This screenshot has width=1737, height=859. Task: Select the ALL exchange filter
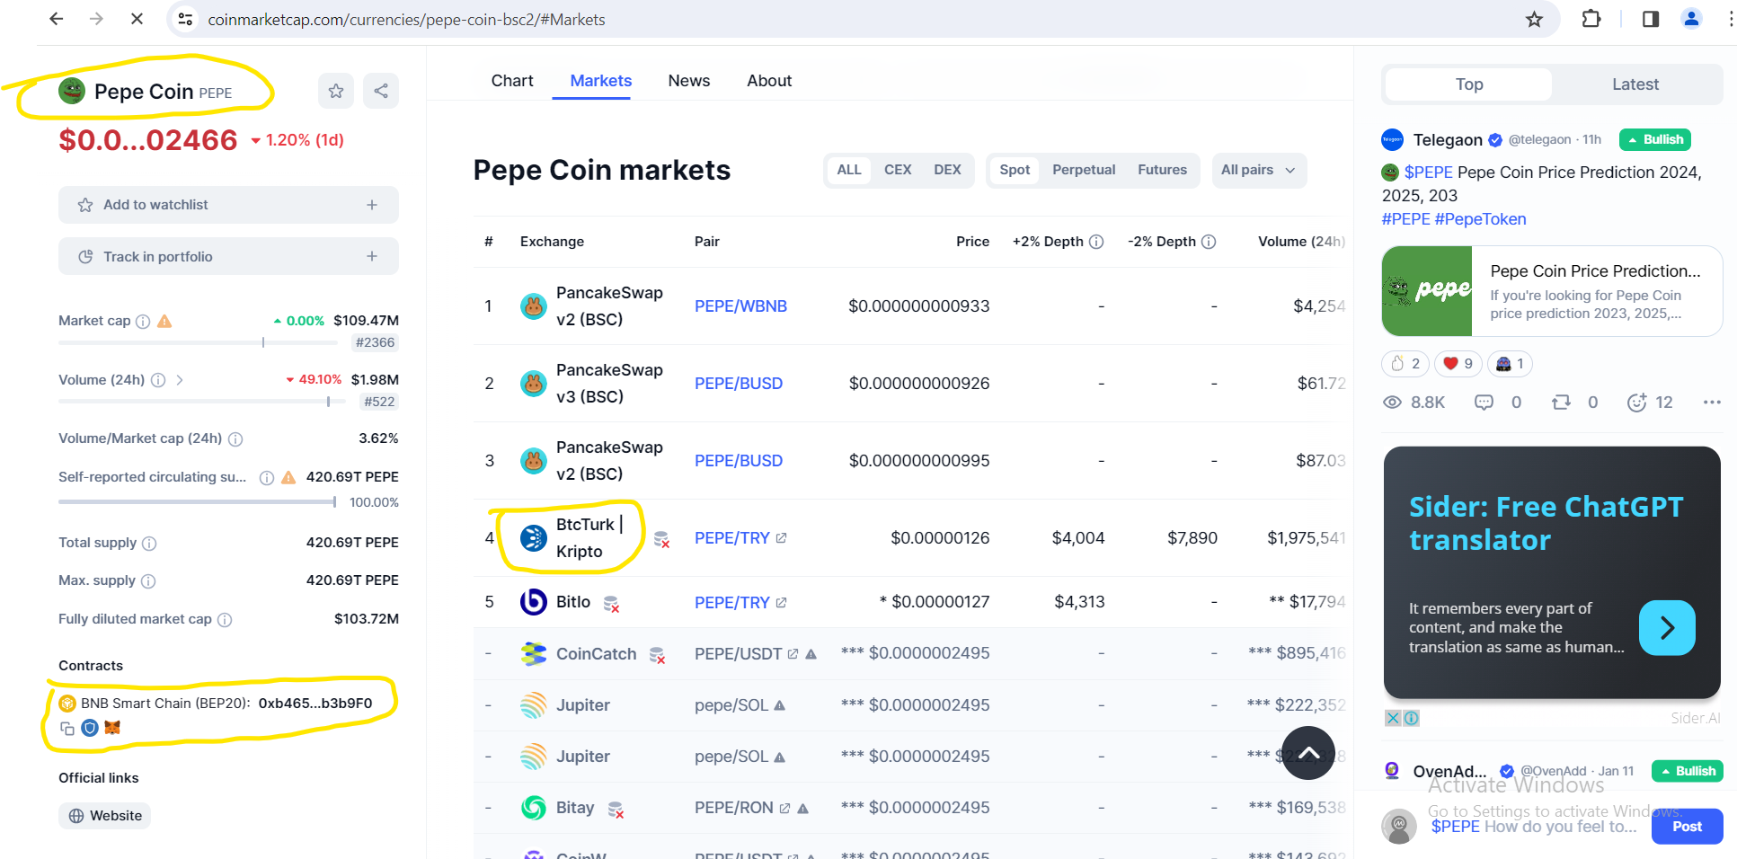click(849, 170)
